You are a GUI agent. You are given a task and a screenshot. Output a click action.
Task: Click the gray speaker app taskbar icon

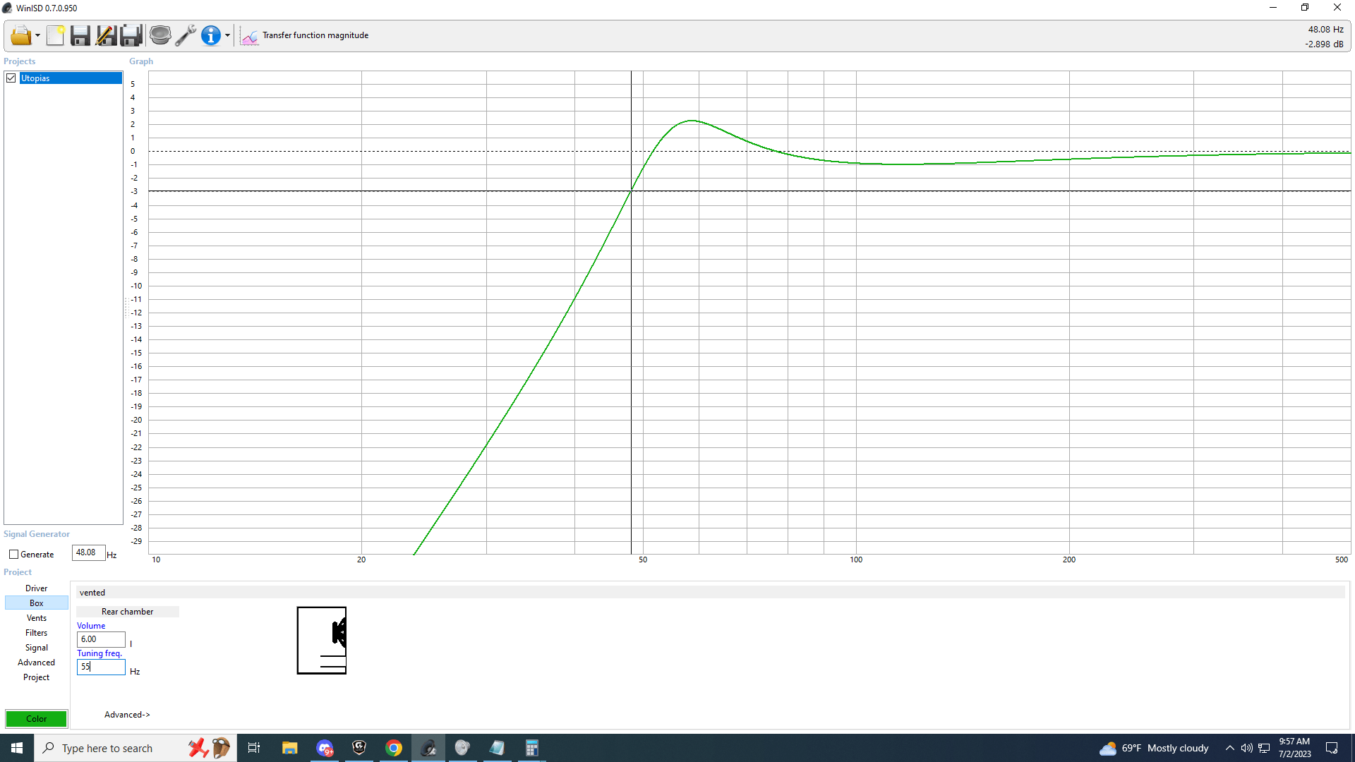click(x=462, y=748)
